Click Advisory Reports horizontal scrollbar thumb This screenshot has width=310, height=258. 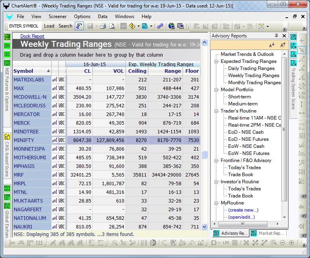[x=243, y=224]
